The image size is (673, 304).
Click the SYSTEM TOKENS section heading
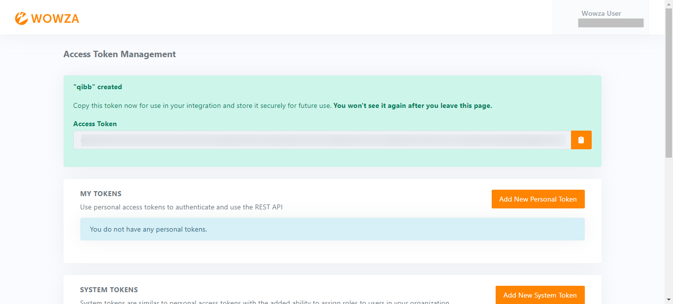[109, 290]
